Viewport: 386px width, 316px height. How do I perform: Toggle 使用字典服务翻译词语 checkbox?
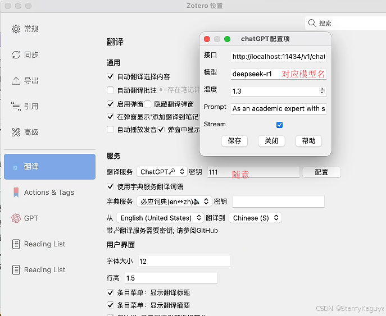click(x=110, y=186)
